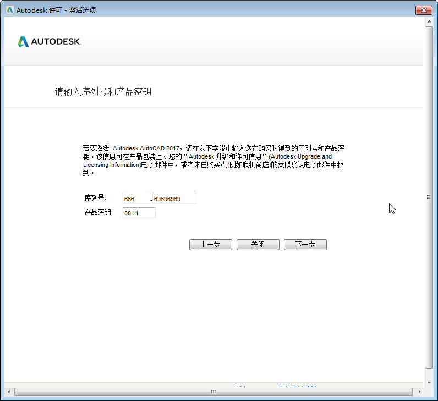
Task: Click the horizontal scrollbar thumb
Action: point(213,392)
